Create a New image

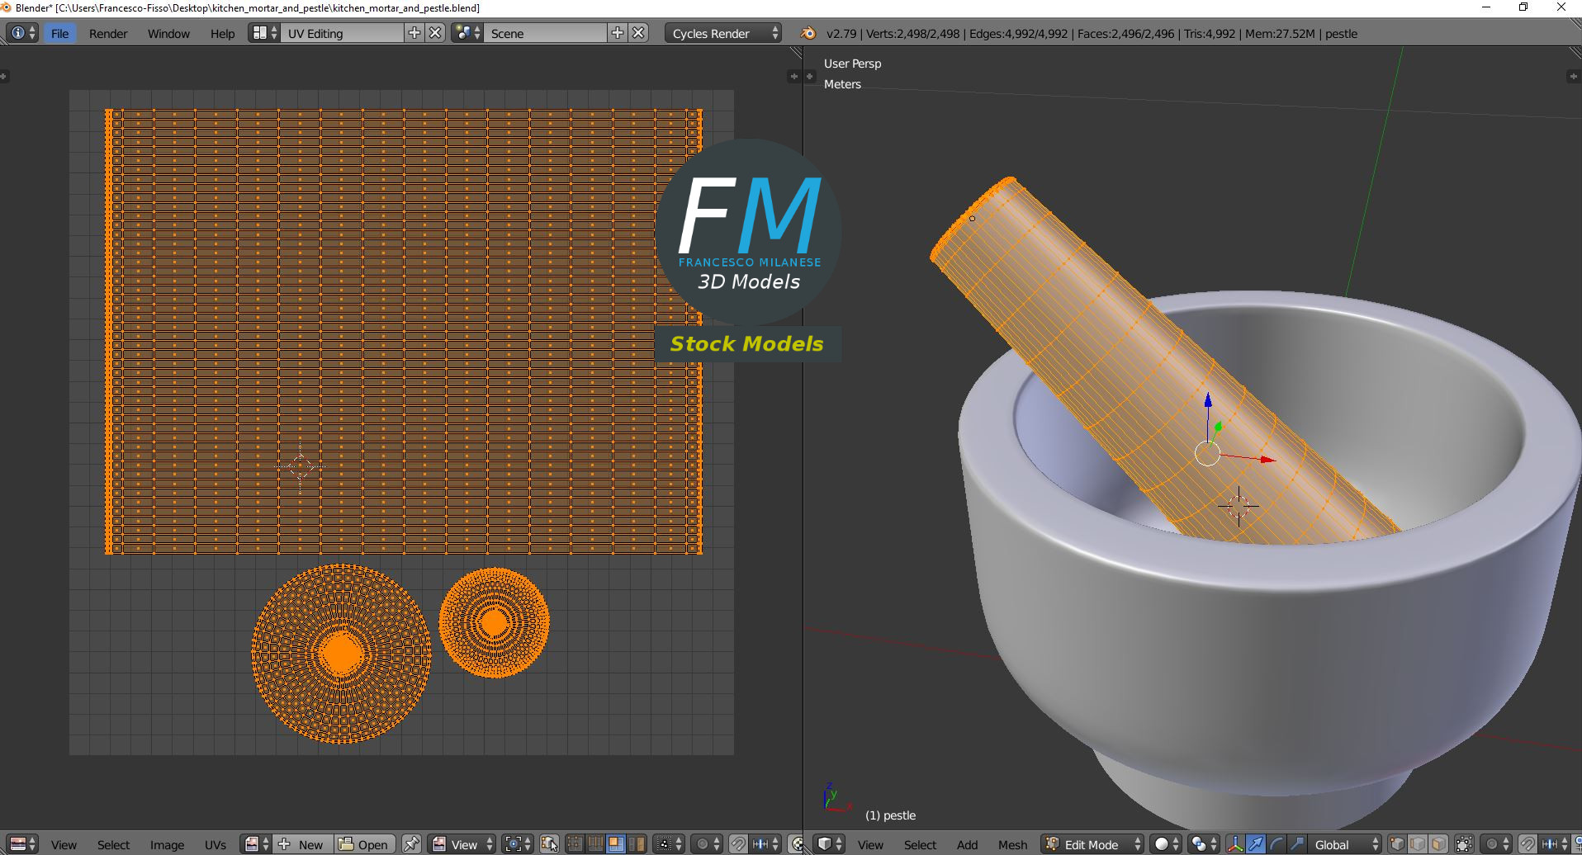tap(301, 844)
